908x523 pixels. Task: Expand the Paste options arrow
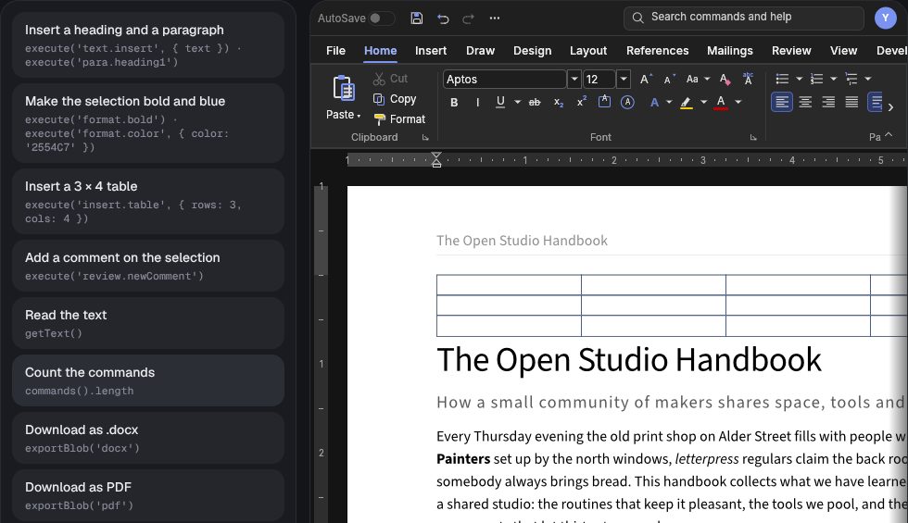(x=359, y=116)
